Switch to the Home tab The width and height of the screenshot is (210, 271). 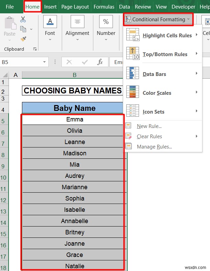click(32, 7)
